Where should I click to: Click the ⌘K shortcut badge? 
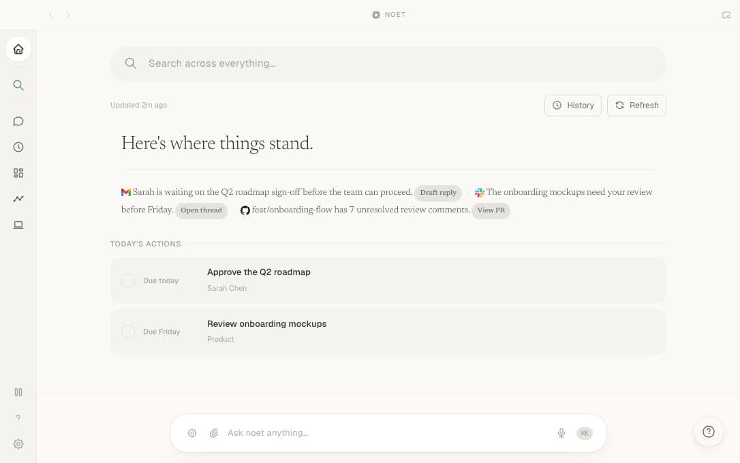click(x=584, y=433)
